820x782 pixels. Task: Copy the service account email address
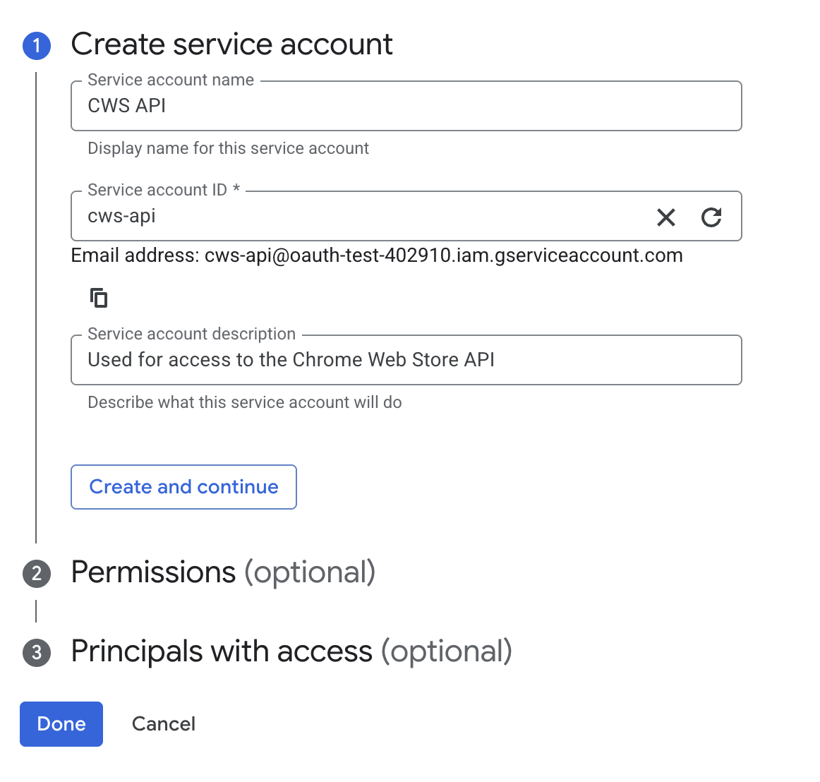tap(99, 298)
